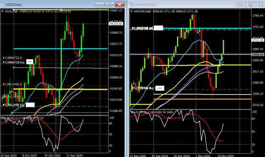
Task: Click the Stoch indicator label in US30 window
Action: [x=22, y=118]
